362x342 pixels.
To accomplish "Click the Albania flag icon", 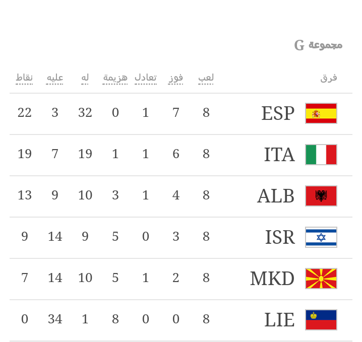I will 321,196.
